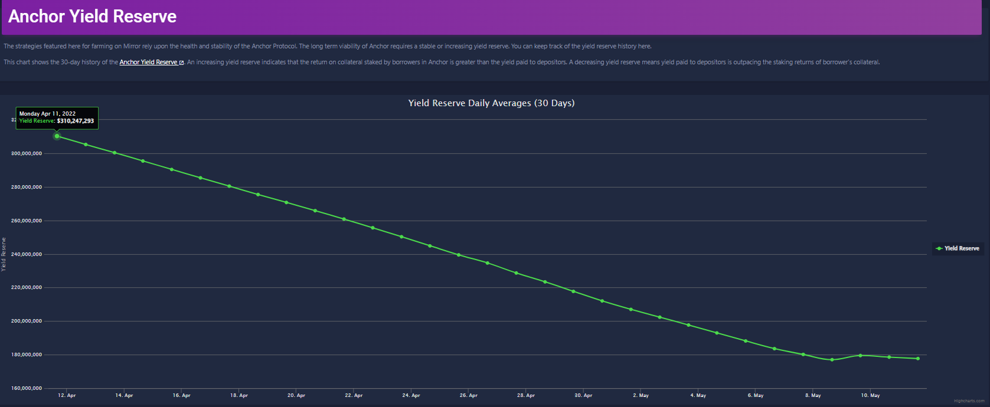Click the 16. Apr x-axis label
Screen dimensions: 990x407
click(x=181, y=395)
